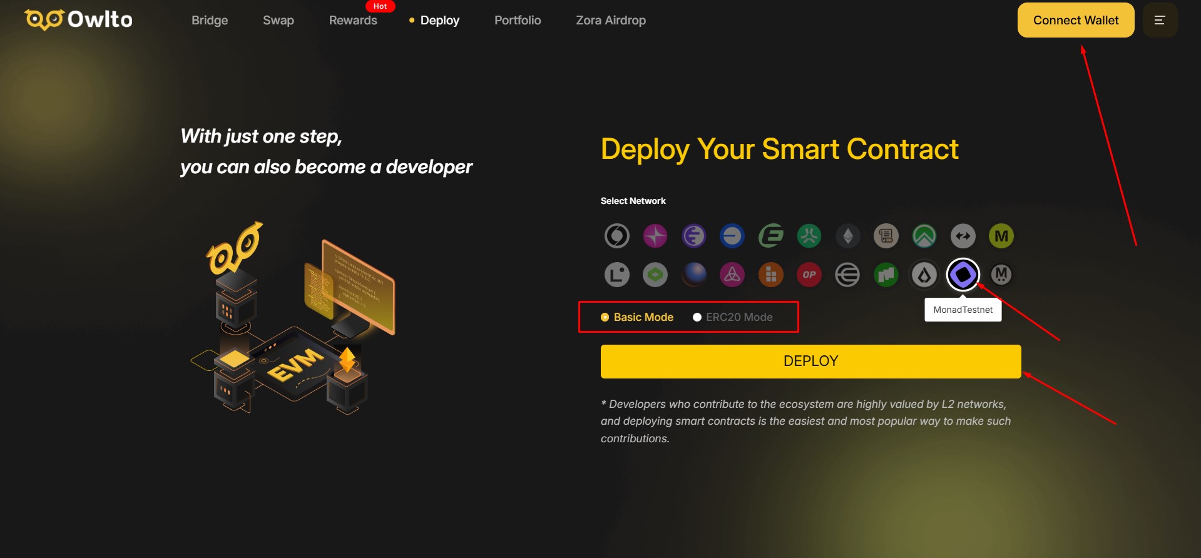
Task: Select the blue Base network icon
Action: point(732,236)
